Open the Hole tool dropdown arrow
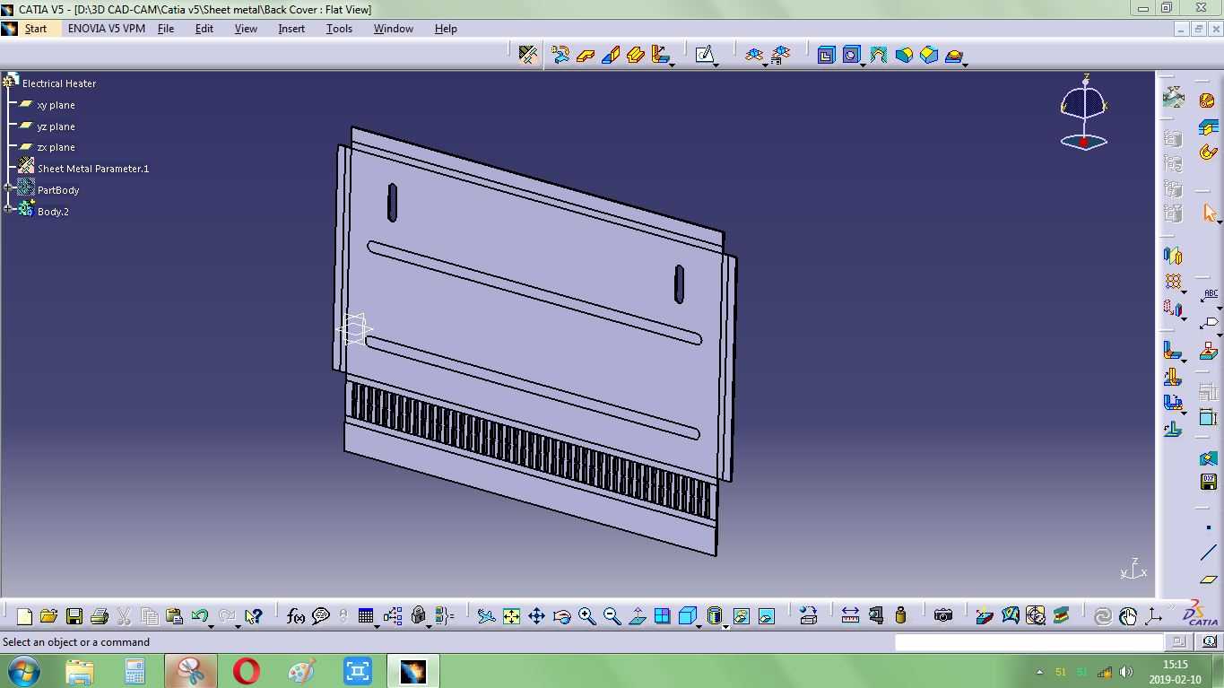Image resolution: width=1224 pixels, height=688 pixels. tap(863, 65)
